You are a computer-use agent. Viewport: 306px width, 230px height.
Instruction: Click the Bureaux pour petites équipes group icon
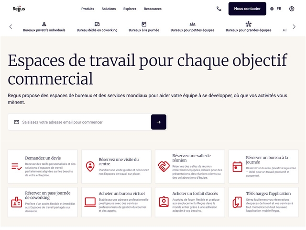coord(192,24)
